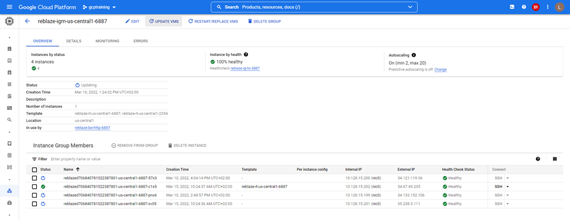Open the user account avatar
Image resolution: width=570 pixels, height=221 pixels.
pos(559,7)
